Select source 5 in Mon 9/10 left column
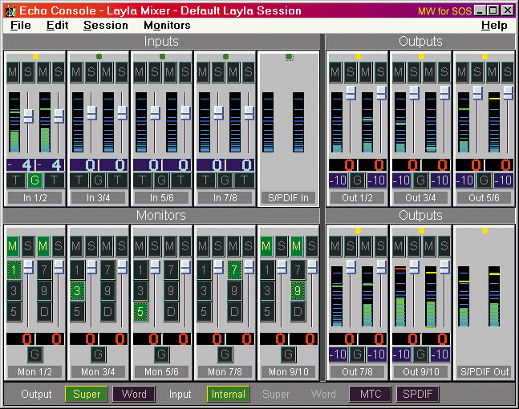The image size is (519, 409). point(269,310)
